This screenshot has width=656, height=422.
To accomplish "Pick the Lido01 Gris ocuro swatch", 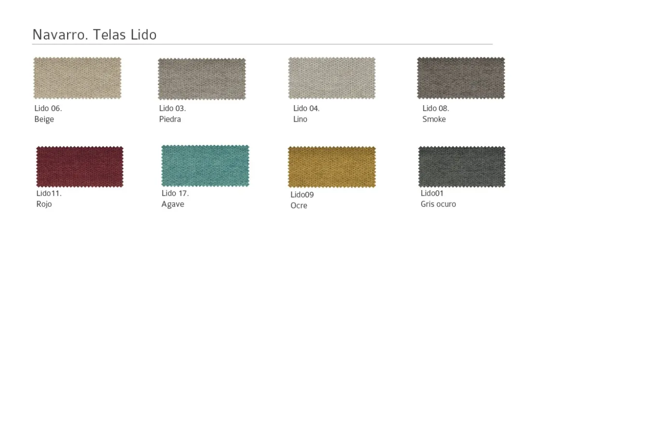I will click(462, 167).
